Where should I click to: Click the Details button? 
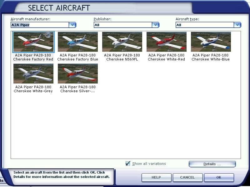[x=212, y=164]
